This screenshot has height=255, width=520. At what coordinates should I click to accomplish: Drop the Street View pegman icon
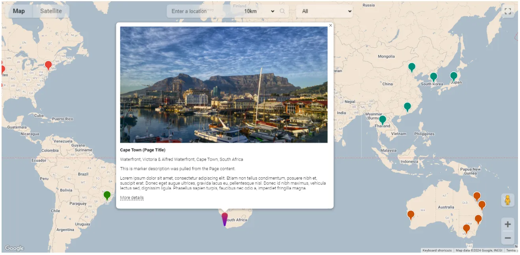coord(507,200)
